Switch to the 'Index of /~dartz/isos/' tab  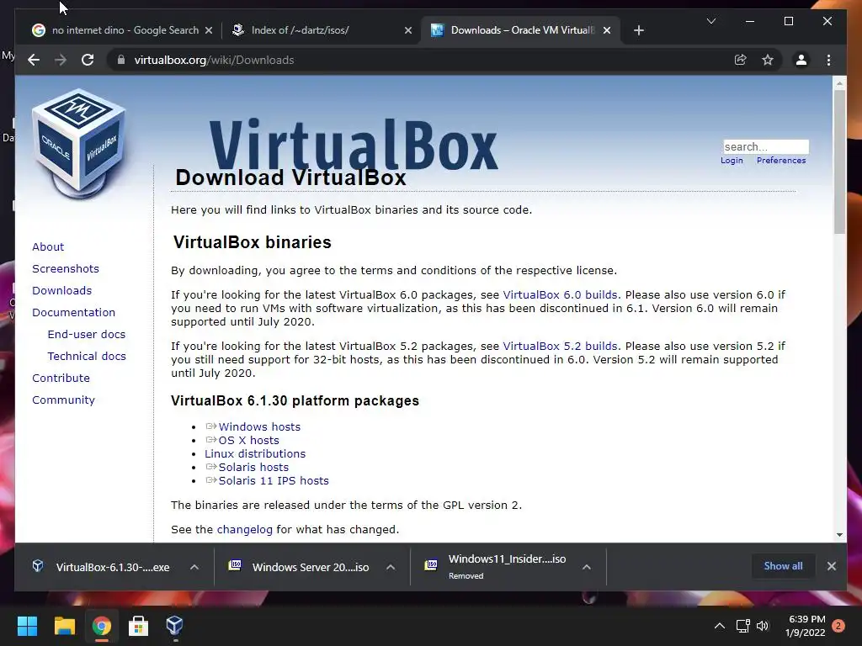[321, 30]
